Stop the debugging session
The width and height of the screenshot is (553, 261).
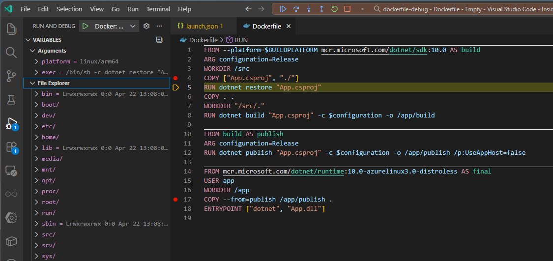point(348,9)
